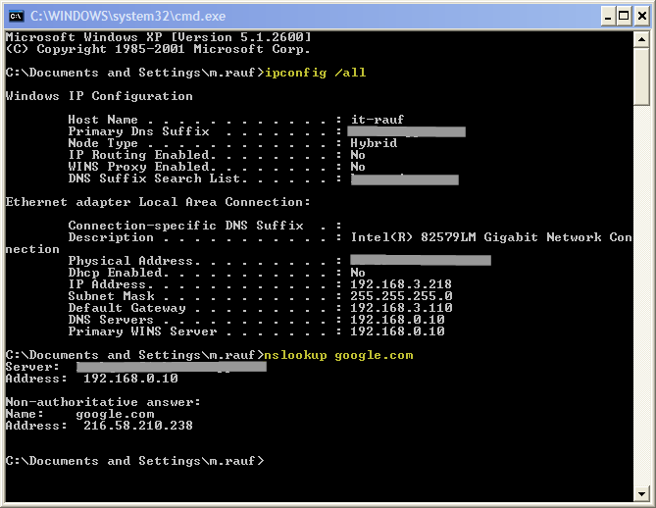This screenshot has width=656, height=508.
Task: Click the 'WINS Proxy Enabled' label
Action: click(x=139, y=167)
